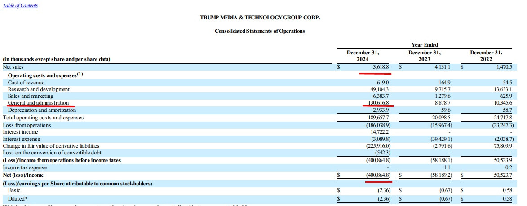Screen dimensions: 527x206
Task: Click the in thousands except share data note
Action: point(57,59)
